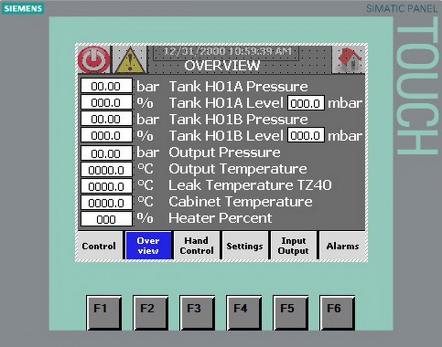Go to the home screen icon

[x=349, y=60]
